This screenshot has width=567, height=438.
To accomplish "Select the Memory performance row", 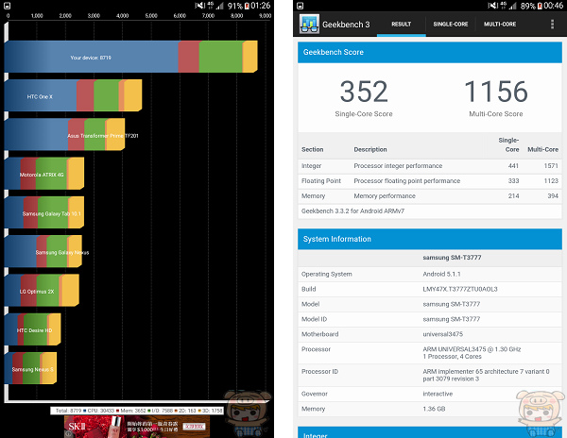I will point(430,195).
